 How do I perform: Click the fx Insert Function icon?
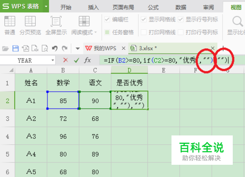click(87, 60)
